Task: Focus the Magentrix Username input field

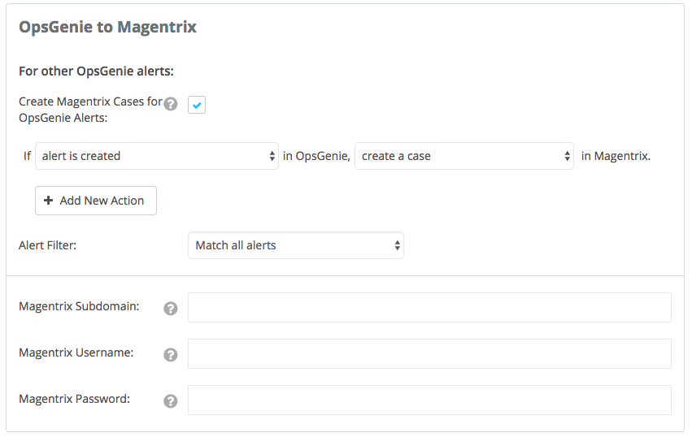Action: (429, 354)
